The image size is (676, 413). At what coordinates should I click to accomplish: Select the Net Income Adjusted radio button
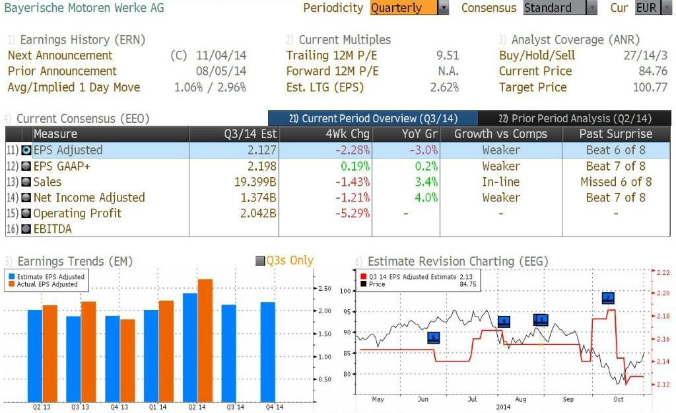(x=26, y=198)
